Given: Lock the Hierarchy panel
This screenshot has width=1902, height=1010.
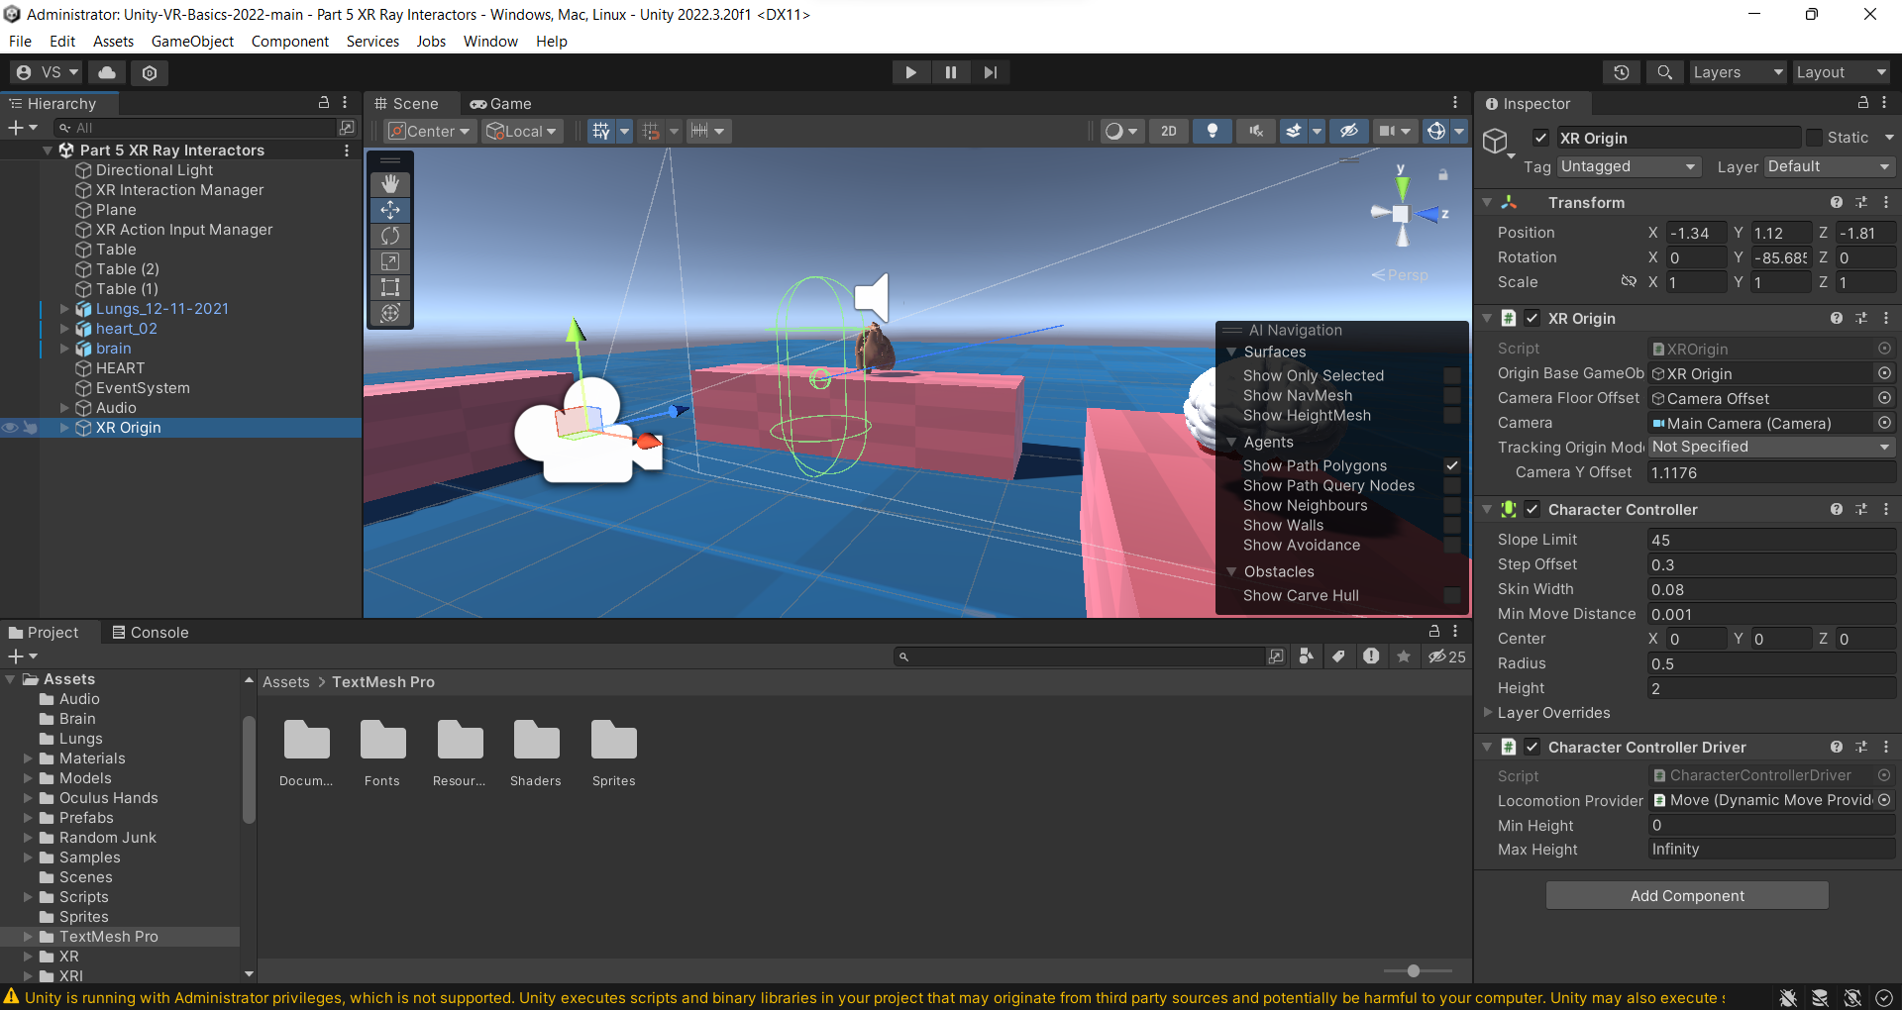Looking at the screenshot, I should pos(323,103).
